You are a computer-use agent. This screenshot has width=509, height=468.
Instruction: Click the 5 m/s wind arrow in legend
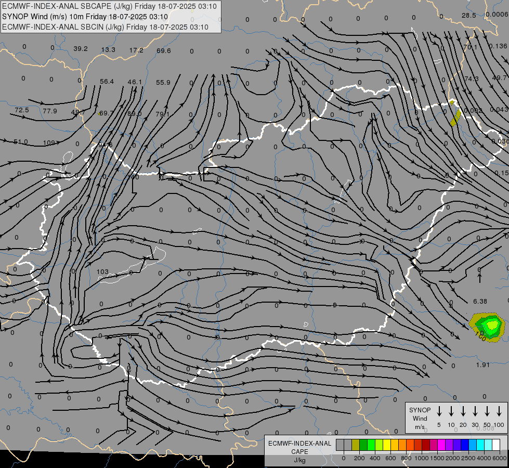[x=439, y=411]
